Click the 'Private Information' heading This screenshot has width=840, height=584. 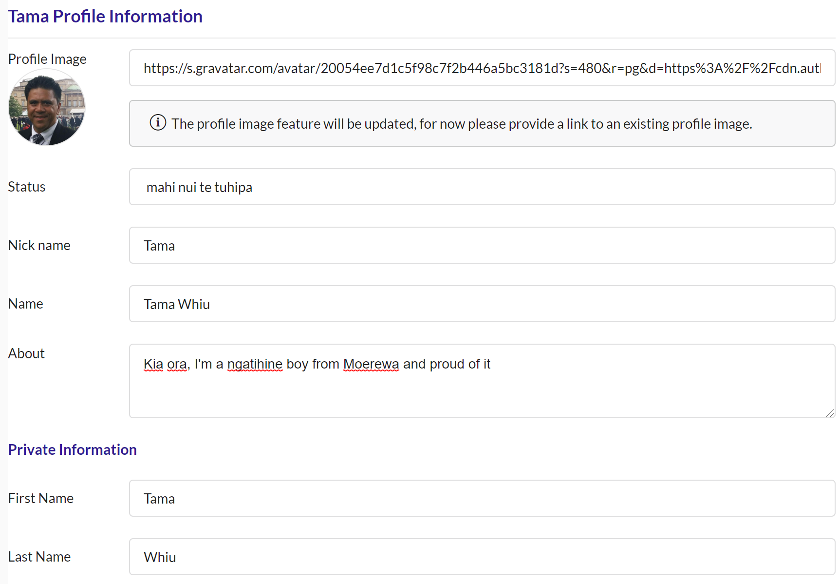tap(73, 449)
